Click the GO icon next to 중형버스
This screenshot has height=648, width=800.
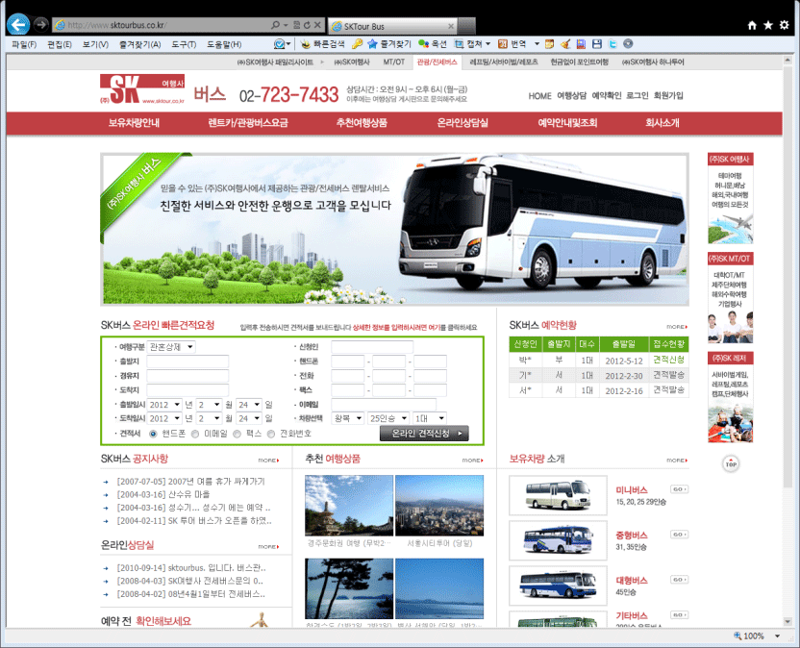coord(679,535)
